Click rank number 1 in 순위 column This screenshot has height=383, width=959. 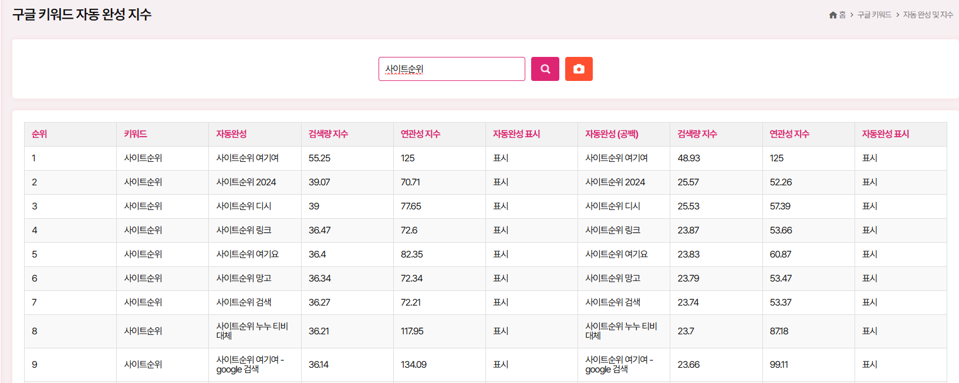point(34,158)
